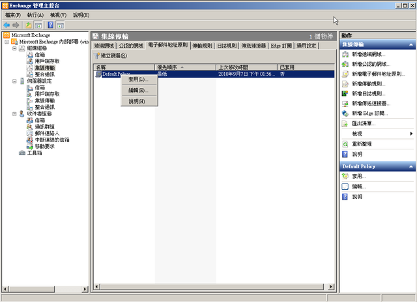Click the 重新整理 refresh icon
Screen dimensions: 417x302
coord(345,144)
